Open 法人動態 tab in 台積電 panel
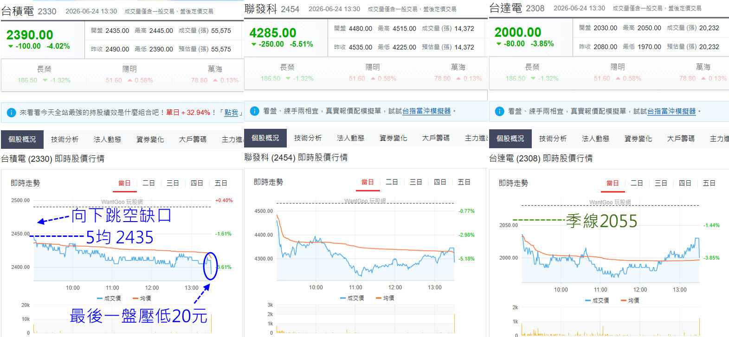Viewport: 729px width, 337px height. click(x=107, y=139)
